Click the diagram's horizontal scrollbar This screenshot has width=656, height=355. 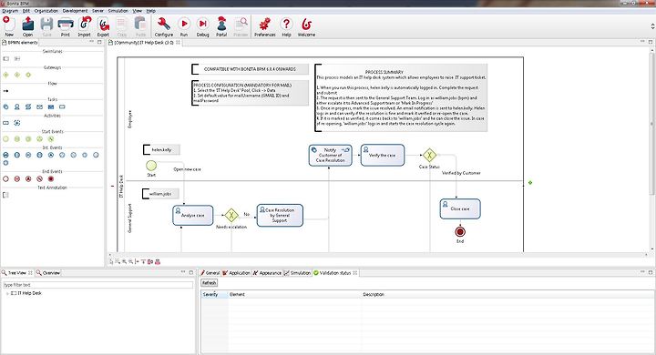pos(378,254)
